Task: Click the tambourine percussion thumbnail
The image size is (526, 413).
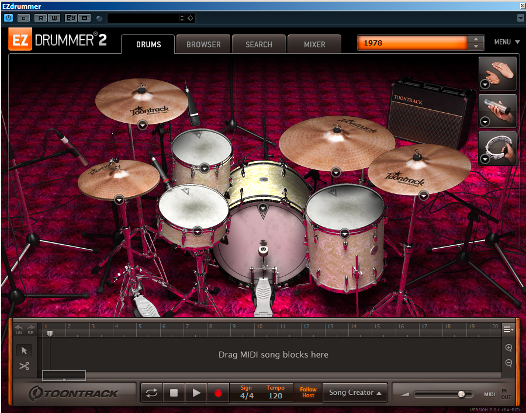Action: pyautogui.click(x=497, y=148)
